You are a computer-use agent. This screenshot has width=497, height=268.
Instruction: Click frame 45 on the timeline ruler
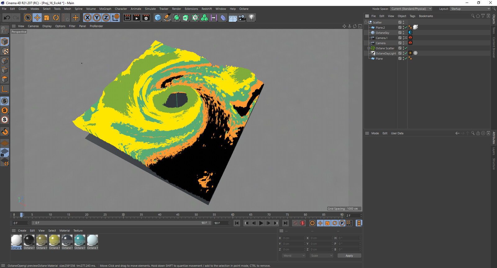178,215
